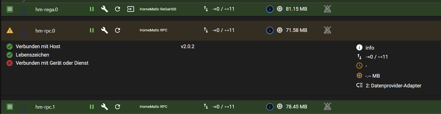
Task: Reload the hm-rpc.0 instance
Action: tap(117, 30)
